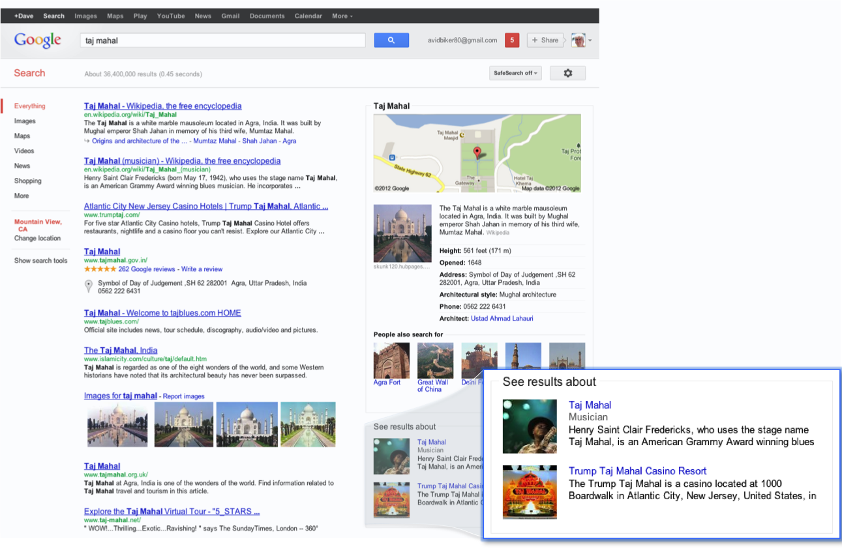Image resolution: width=842 pixels, height=552 pixels.
Task: Open the settings gear menu
Action: 567,73
